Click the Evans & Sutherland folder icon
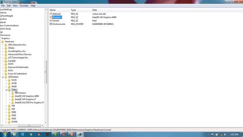 coord(6,73)
